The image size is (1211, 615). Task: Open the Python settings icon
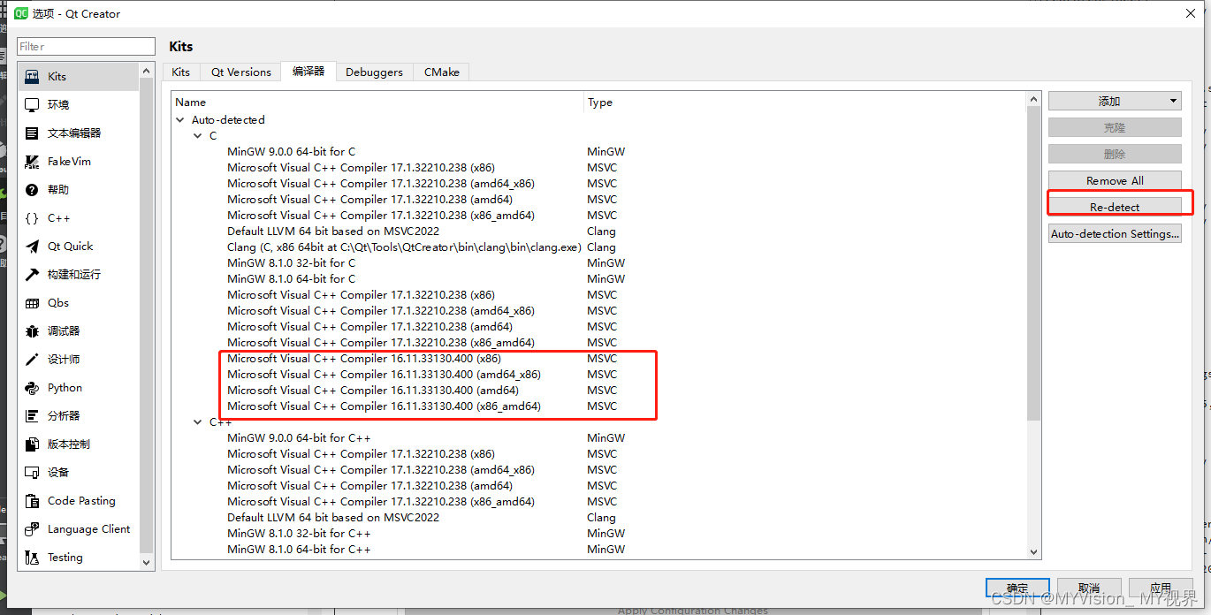(x=32, y=388)
